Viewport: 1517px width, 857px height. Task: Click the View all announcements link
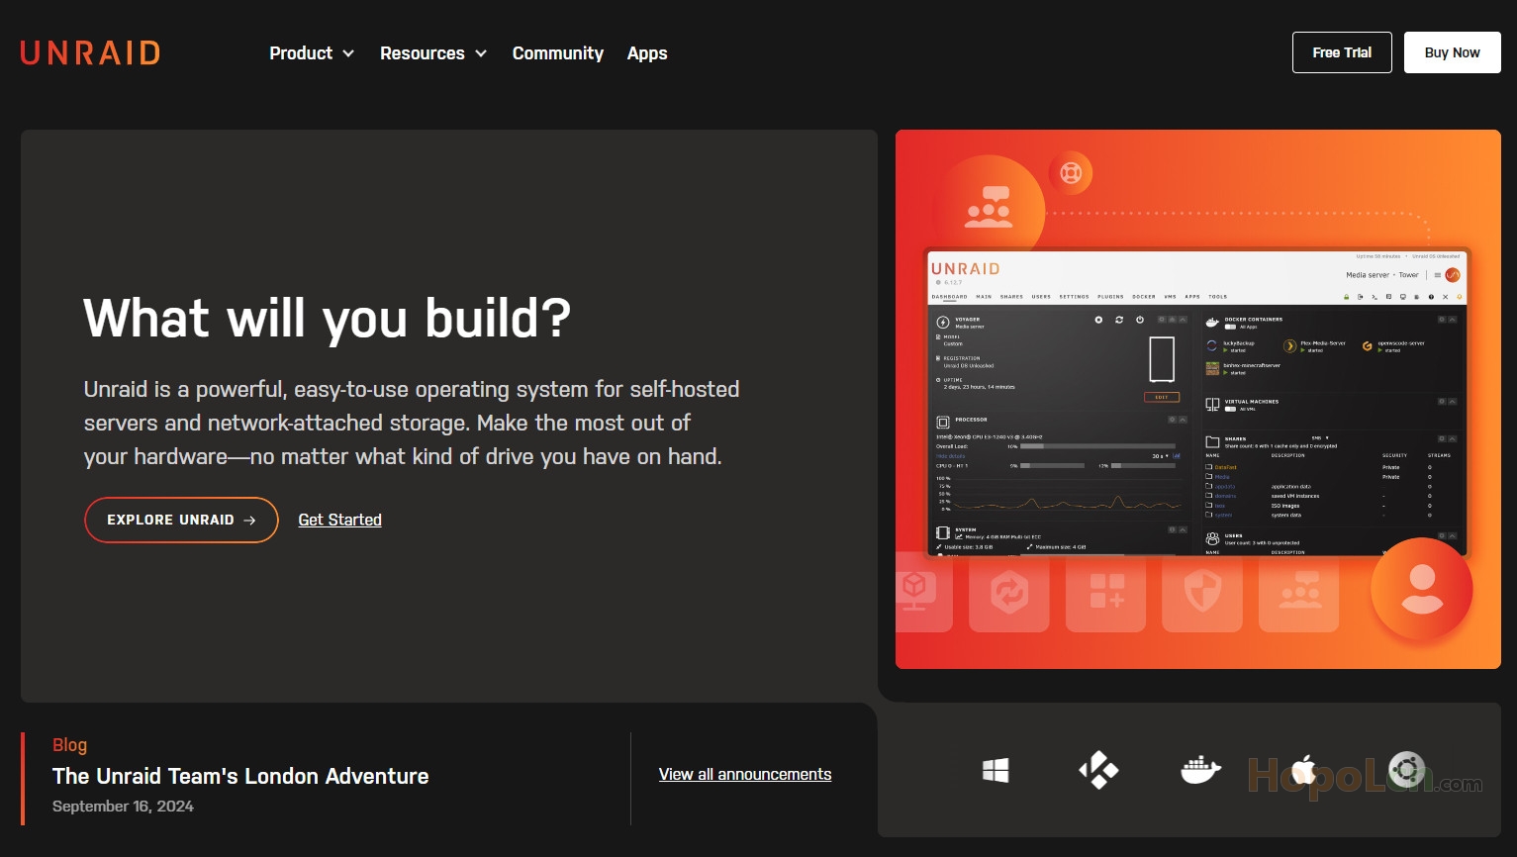click(745, 774)
